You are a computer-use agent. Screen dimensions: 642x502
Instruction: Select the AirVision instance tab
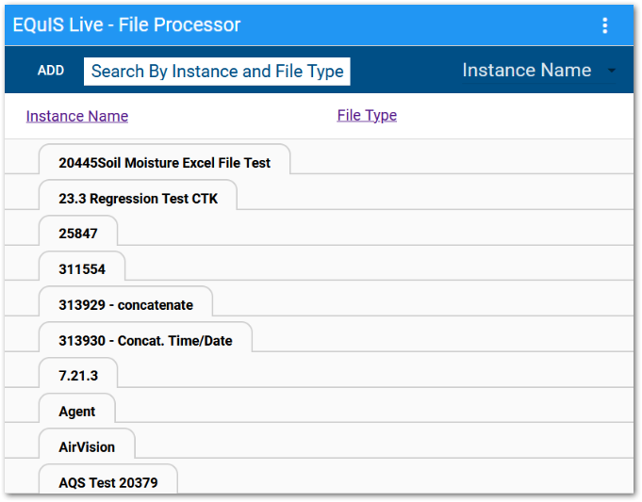point(87,445)
